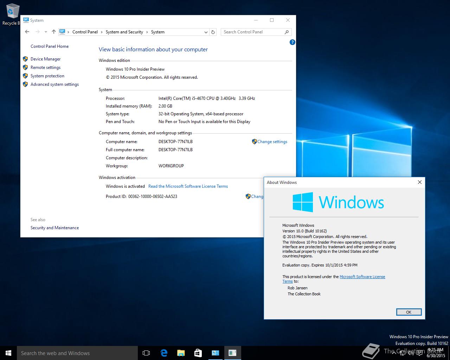Viewport: 450px width, 360px height.
Task: Click Rob Jansen licensee name
Action: click(297, 288)
